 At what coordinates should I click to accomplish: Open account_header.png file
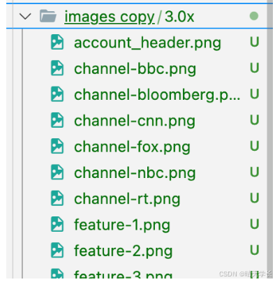click(x=147, y=43)
